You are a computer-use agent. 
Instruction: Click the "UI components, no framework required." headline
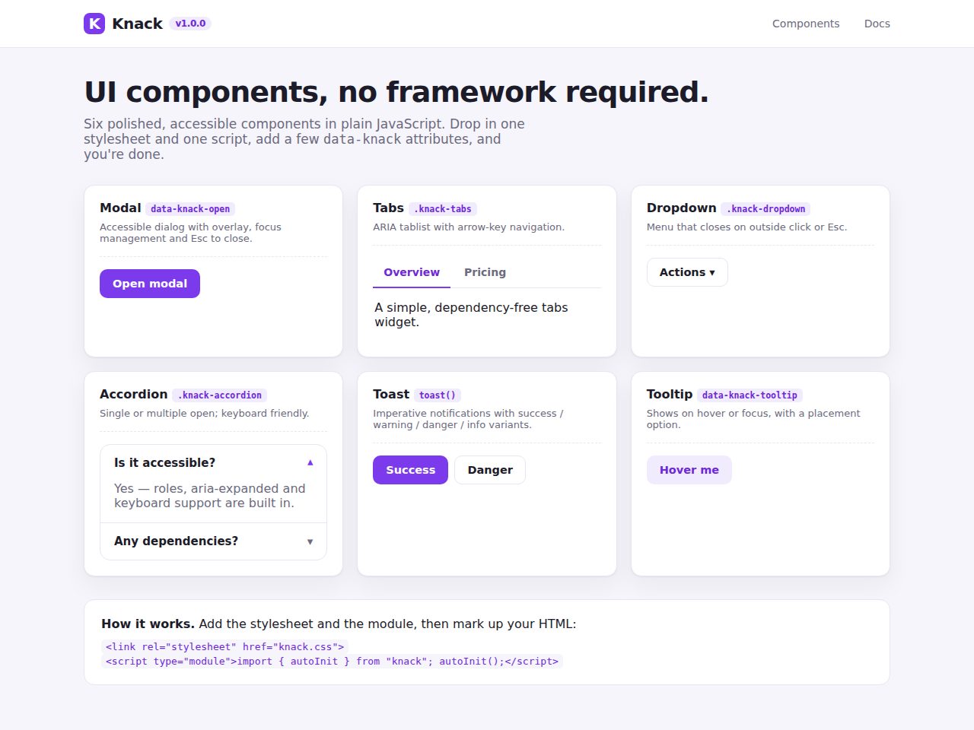coord(396,92)
